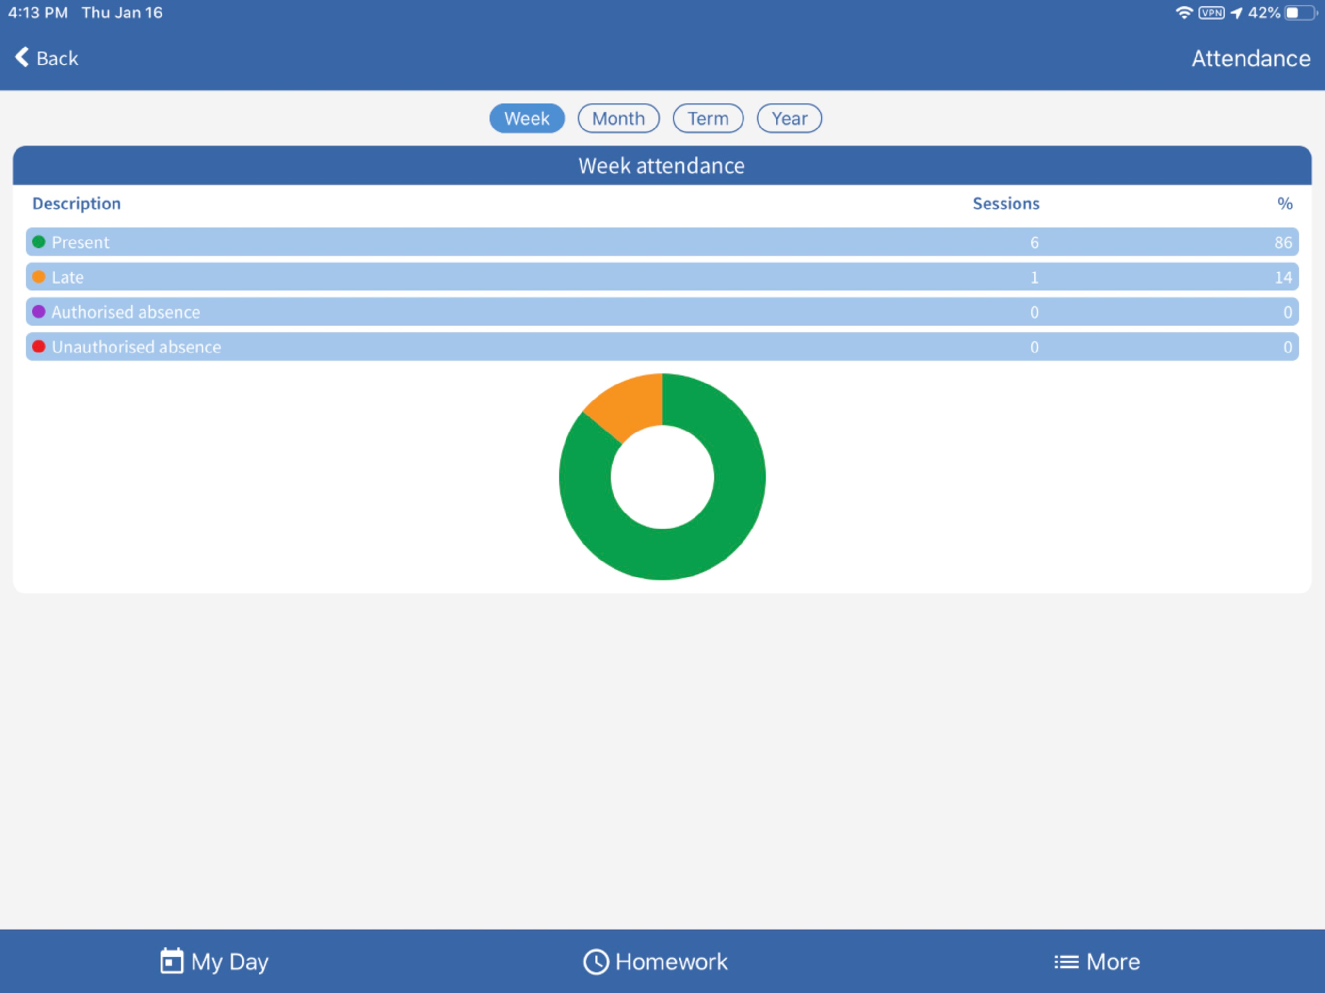The image size is (1325, 993).
Task: Open the More menu label
Action: coord(1113,962)
